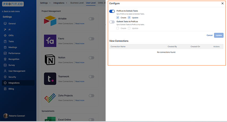Screen dimensions: 227x122
Task: Click the Created By column header
Action: coord(172,47)
